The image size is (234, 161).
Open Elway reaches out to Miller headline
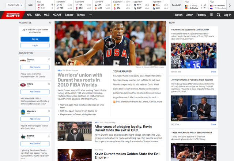coord(136,80)
